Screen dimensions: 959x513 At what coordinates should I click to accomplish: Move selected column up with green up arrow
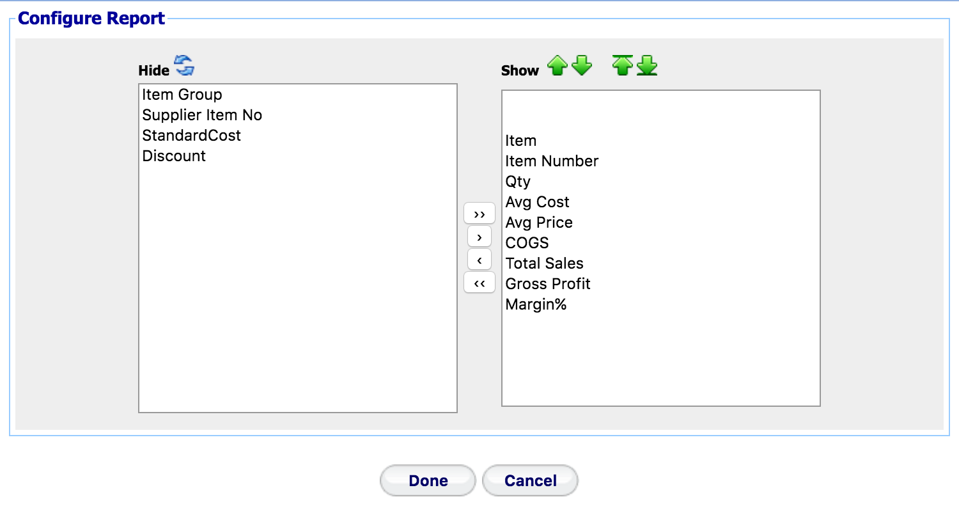click(557, 66)
